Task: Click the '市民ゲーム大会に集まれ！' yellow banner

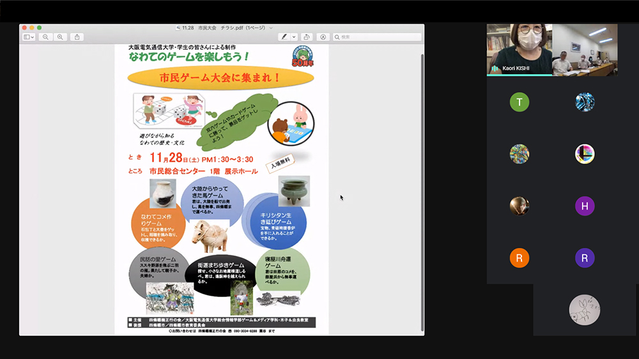Action: [x=220, y=77]
